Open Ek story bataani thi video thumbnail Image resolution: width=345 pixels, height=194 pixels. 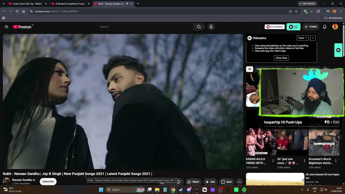(275, 179)
